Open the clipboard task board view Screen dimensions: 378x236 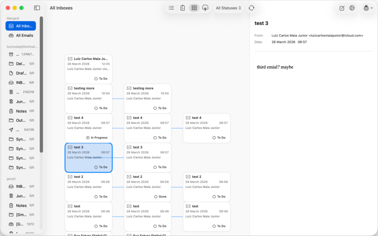pos(182,8)
